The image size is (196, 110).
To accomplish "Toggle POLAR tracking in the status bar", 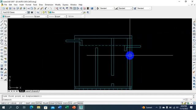I will tap(46, 103).
